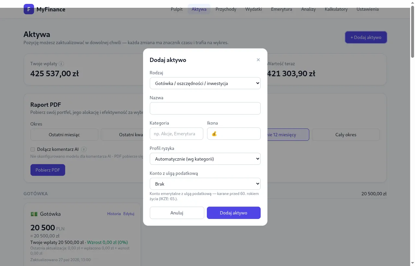Click the info icon beside Twoje wpłaty

pos(61,64)
